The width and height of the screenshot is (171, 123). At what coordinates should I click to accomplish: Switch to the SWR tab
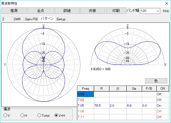tap(17, 19)
